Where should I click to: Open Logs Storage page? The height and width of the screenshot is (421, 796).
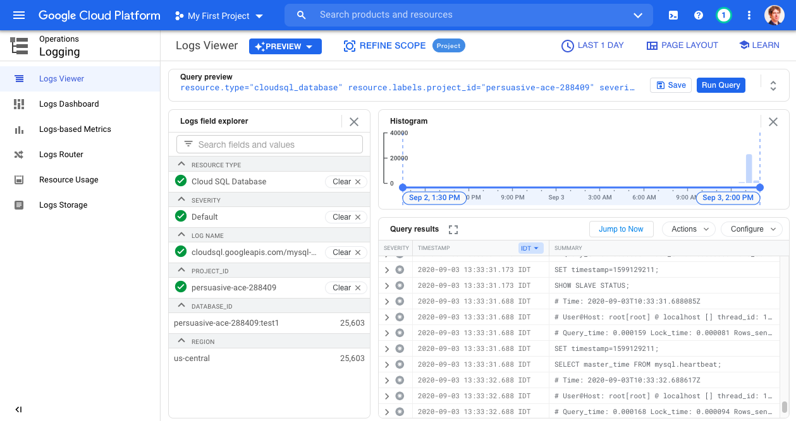click(x=80, y=205)
